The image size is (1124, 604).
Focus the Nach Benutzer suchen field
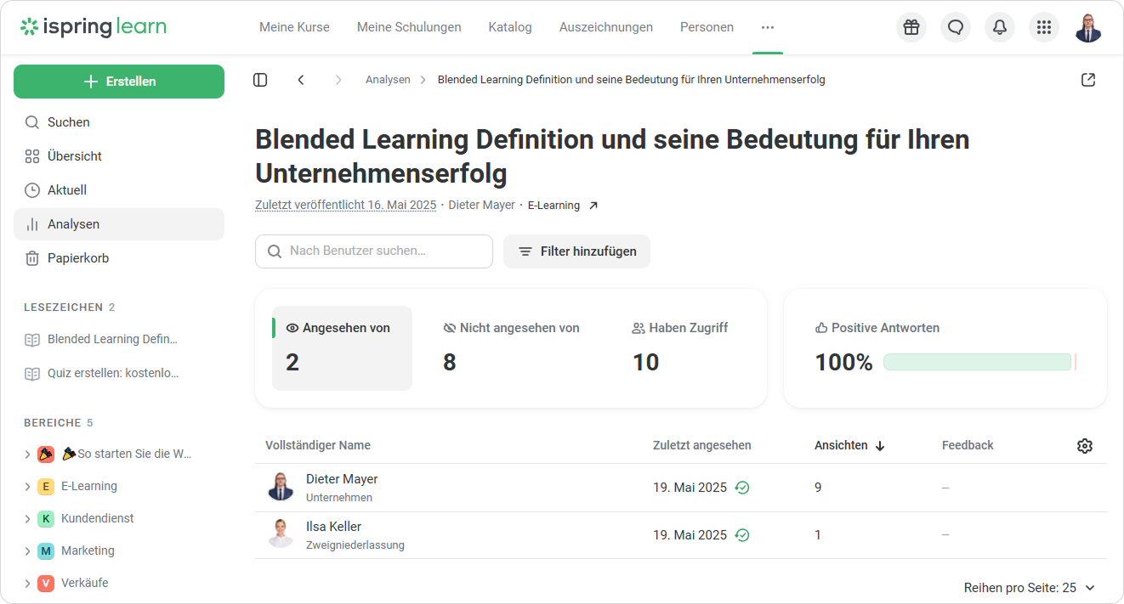click(x=374, y=251)
